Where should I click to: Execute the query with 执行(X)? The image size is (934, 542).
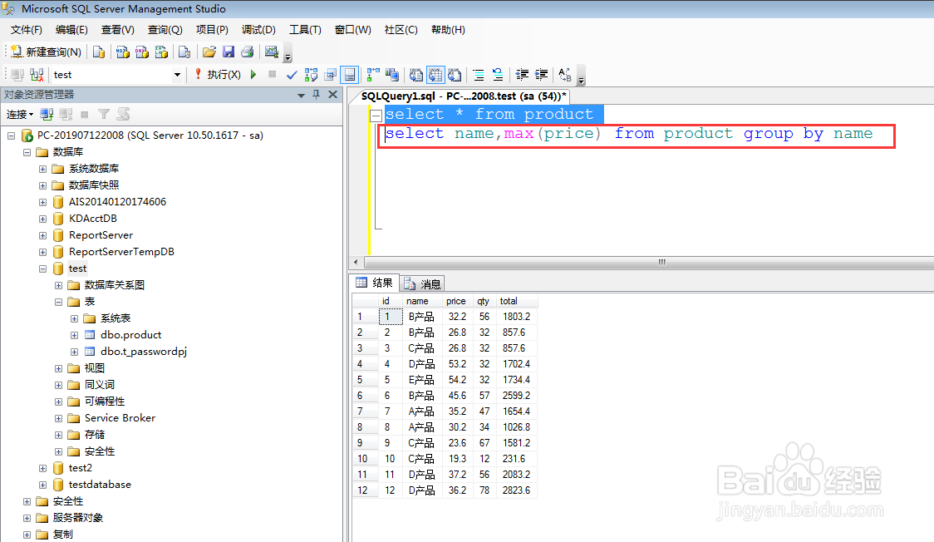[x=218, y=75]
